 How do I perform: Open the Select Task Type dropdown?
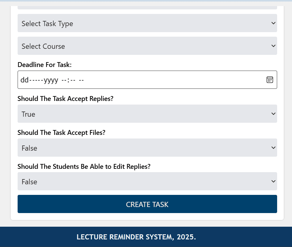pyautogui.click(x=147, y=23)
